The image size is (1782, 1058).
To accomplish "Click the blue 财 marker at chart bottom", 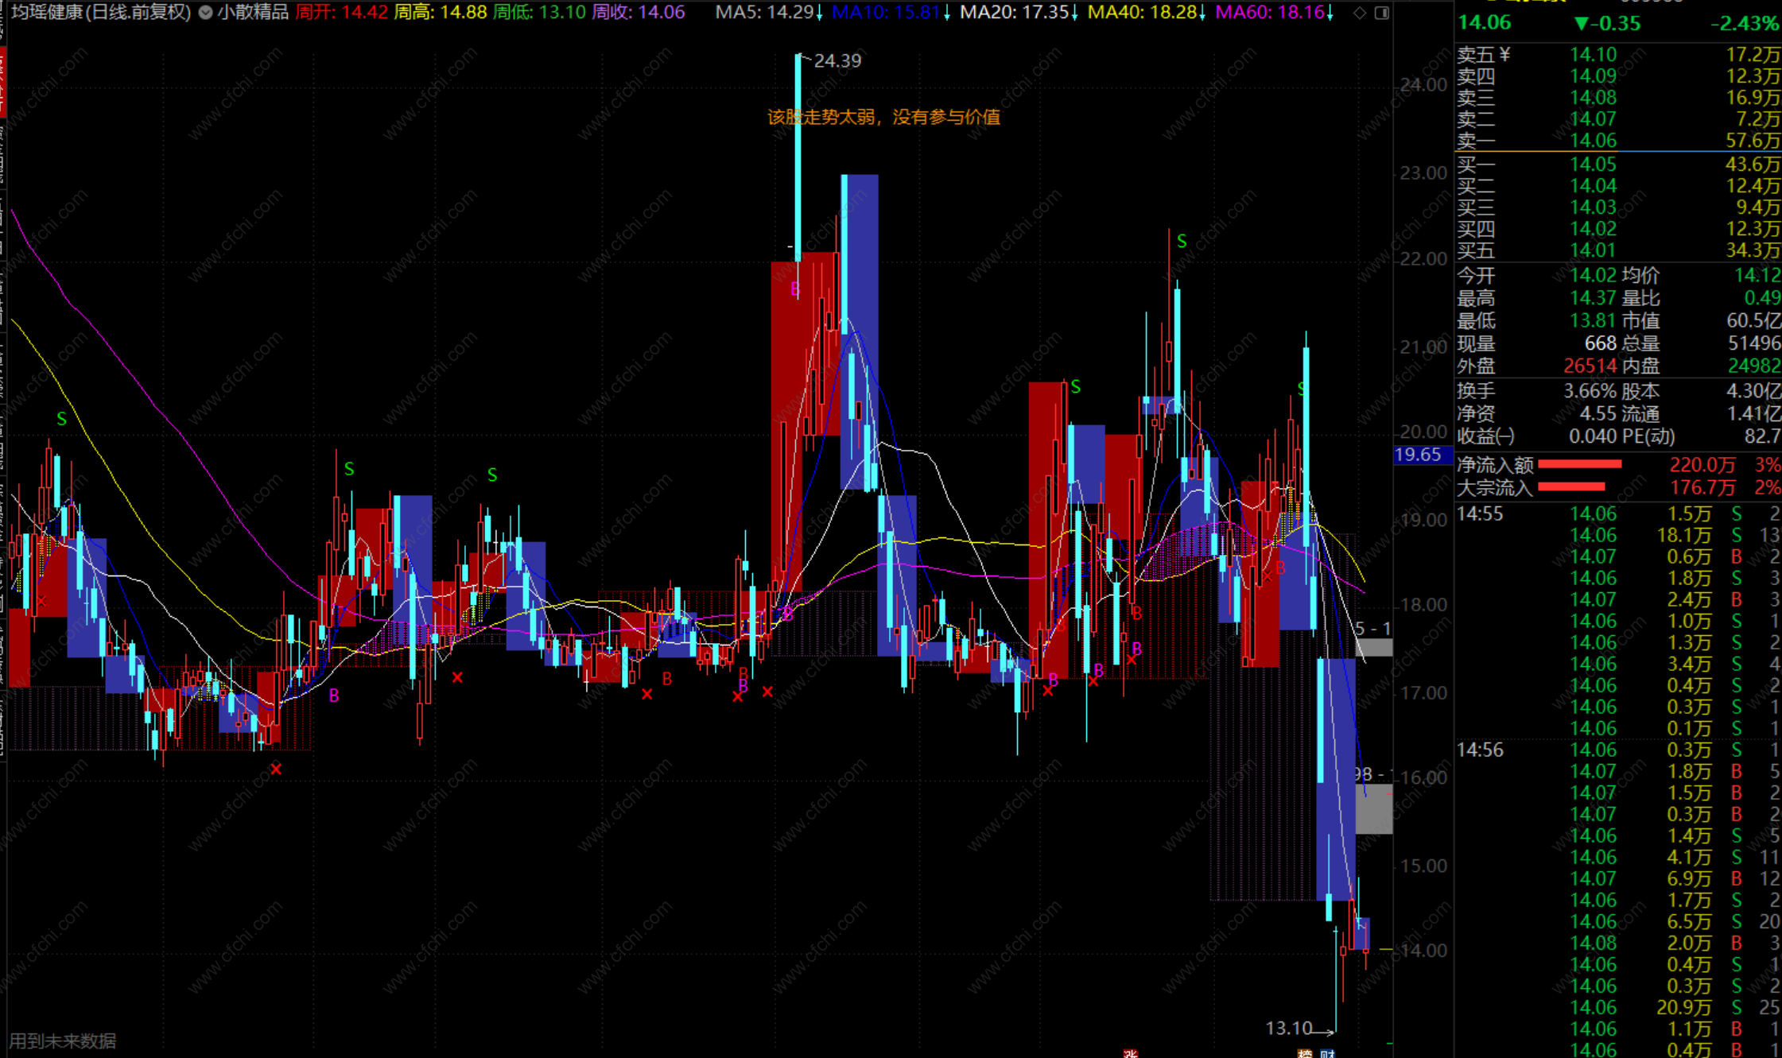I will [1327, 1053].
